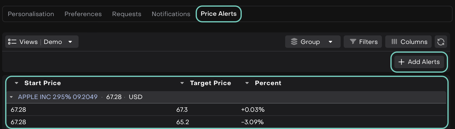Switch to the Personalisation tab
This screenshot has height=129, width=455.
pyautogui.click(x=31, y=14)
